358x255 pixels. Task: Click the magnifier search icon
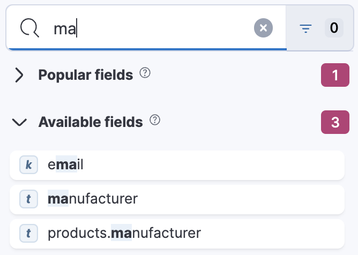[29, 28]
